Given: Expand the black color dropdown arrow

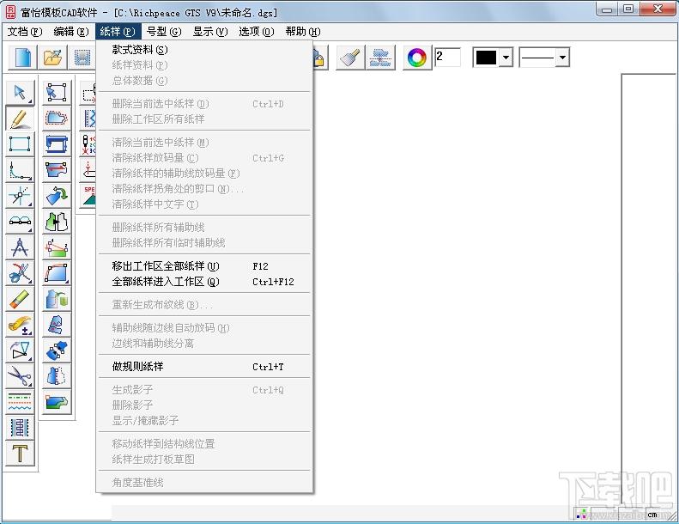Looking at the screenshot, I should coord(506,58).
